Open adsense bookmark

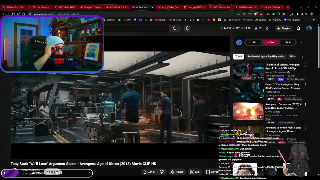click(x=261, y=20)
